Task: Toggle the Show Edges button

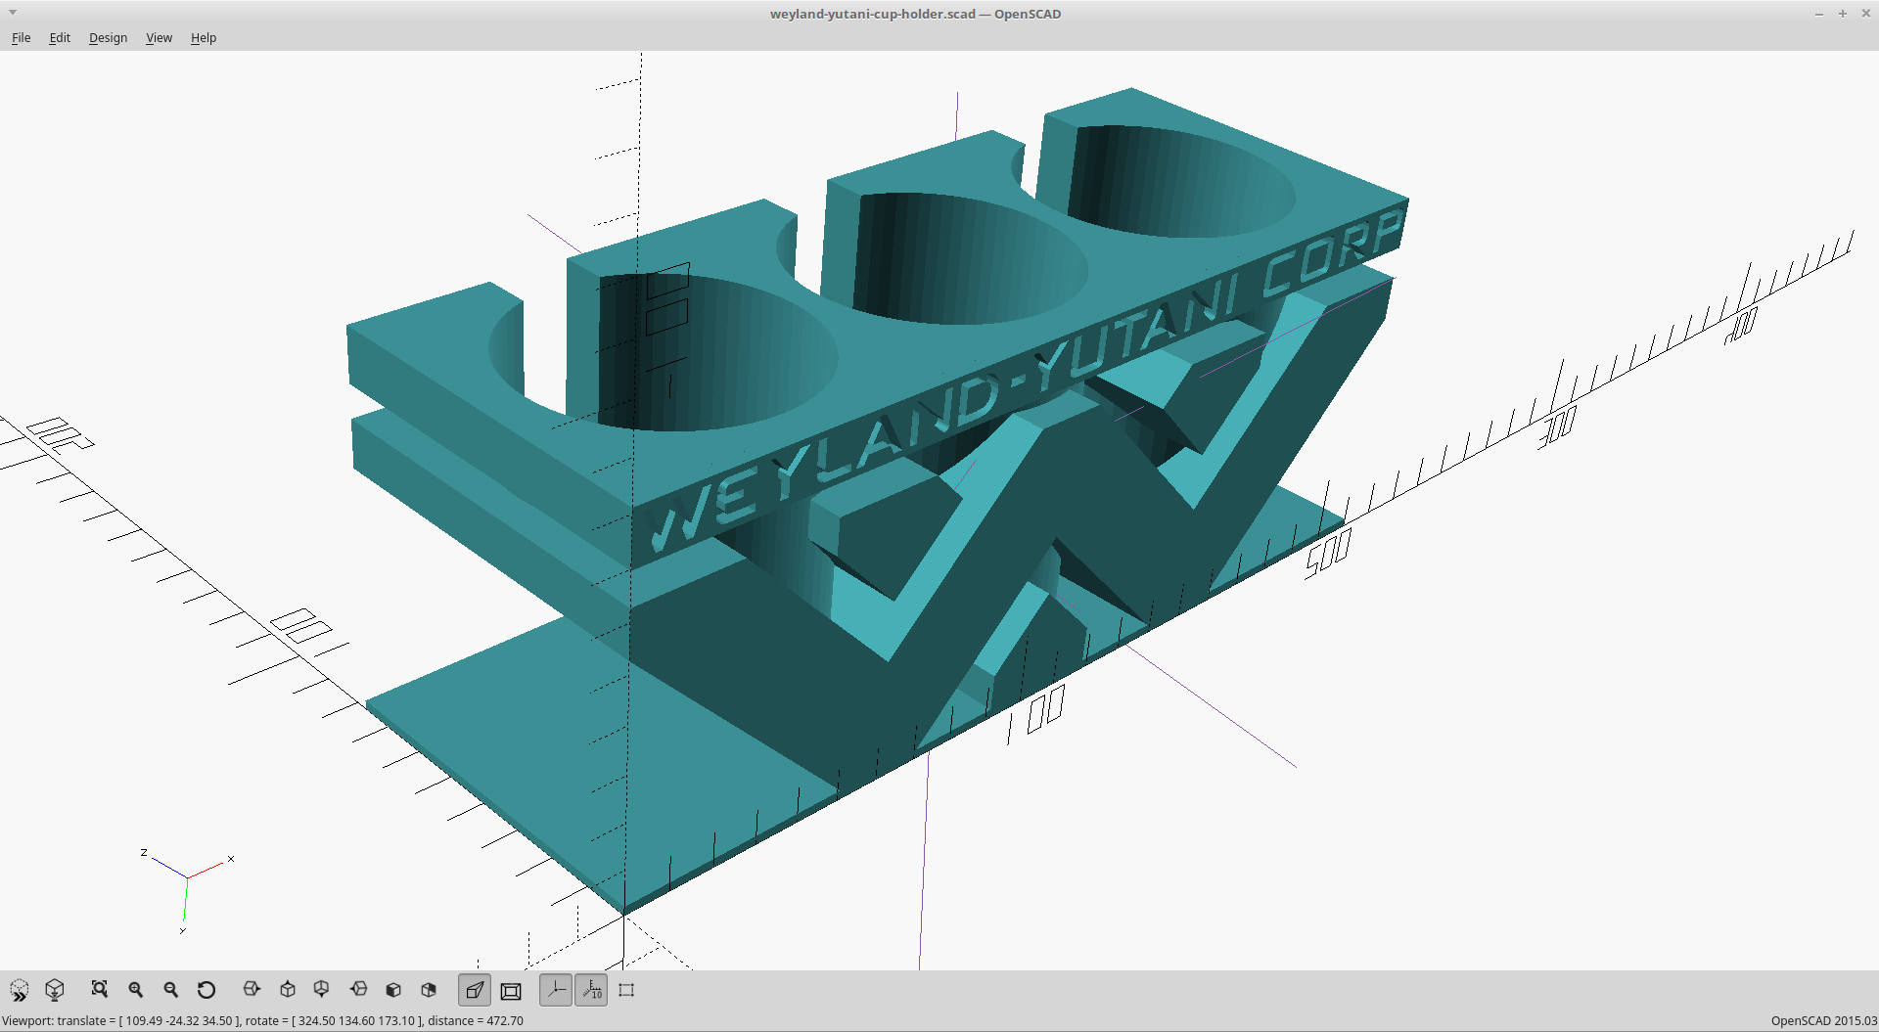Action: point(626,990)
